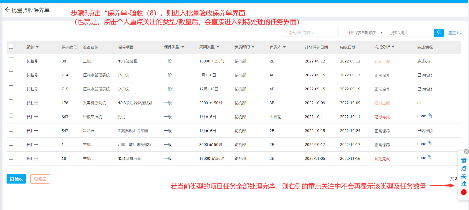Click the 完成情况 column header

(x=425, y=47)
